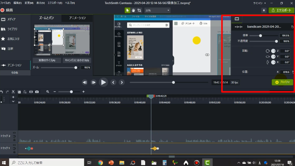Undo the last timeline edit
The width and height of the screenshot is (295, 166).
2,92
